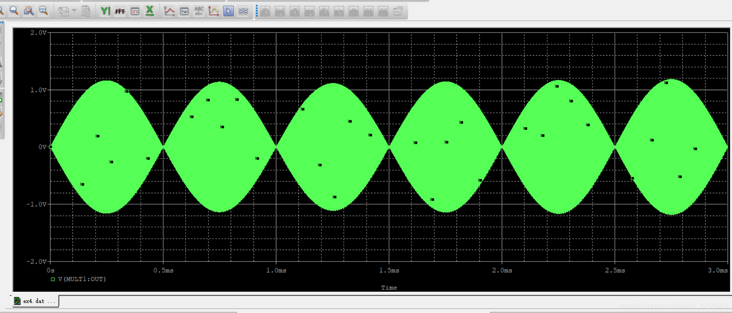Image resolution: width=732 pixels, height=313 pixels.
Task: Click the 0s x-axis label
Action: click(x=50, y=270)
